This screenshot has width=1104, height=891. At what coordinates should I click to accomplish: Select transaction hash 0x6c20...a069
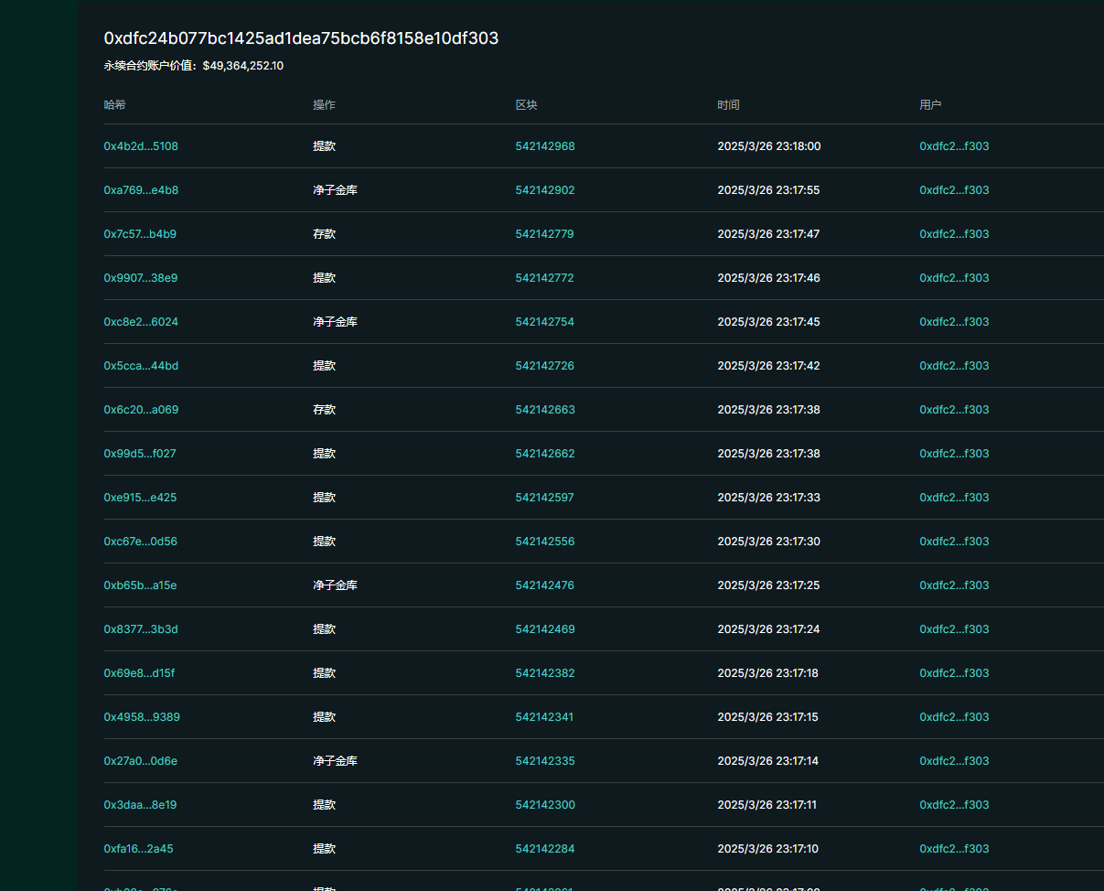pyautogui.click(x=141, y=410)
